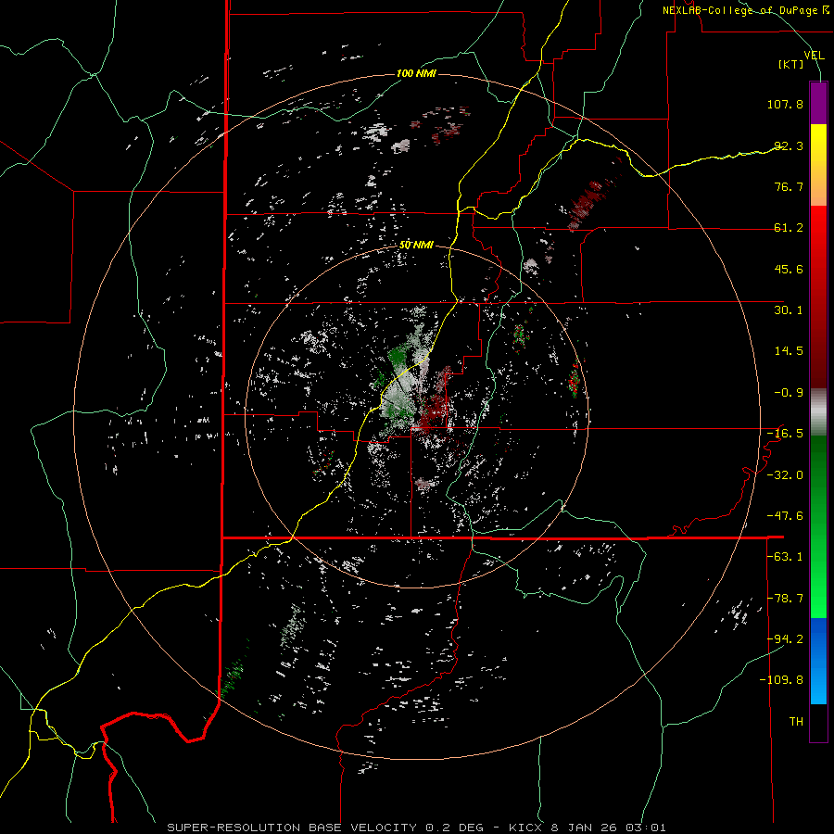Screen dimensions: 834x834
Task: Click the TH legend label
Action: 796,722
